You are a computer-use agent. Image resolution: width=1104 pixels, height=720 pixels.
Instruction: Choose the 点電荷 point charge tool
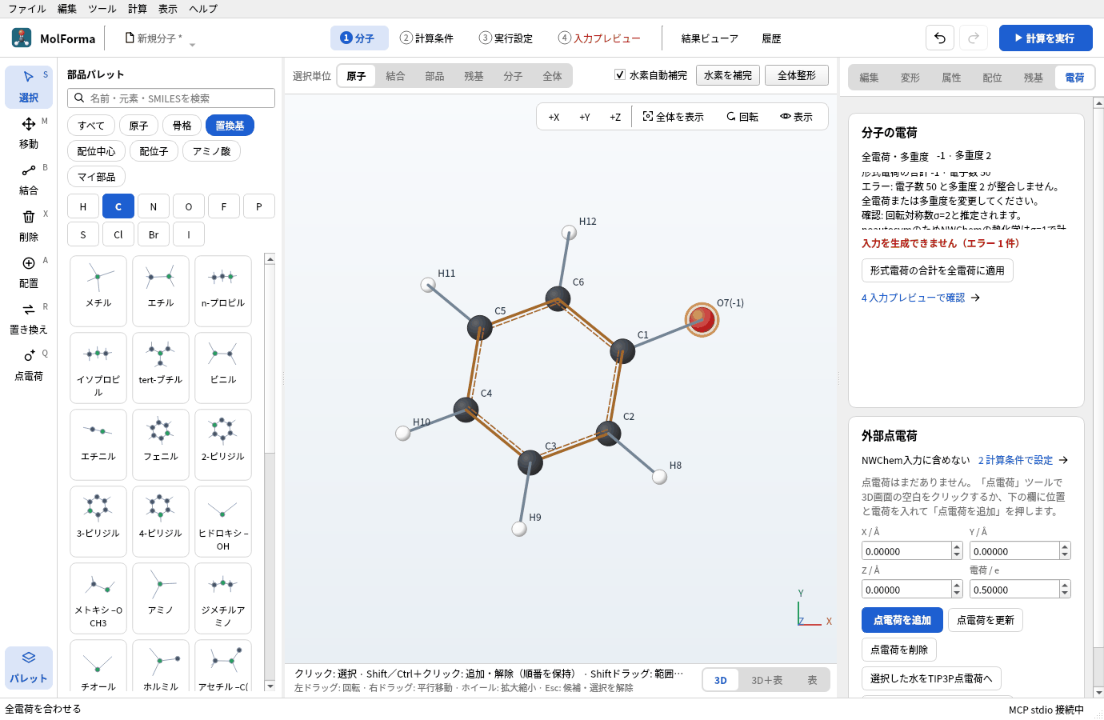[29, 365]
